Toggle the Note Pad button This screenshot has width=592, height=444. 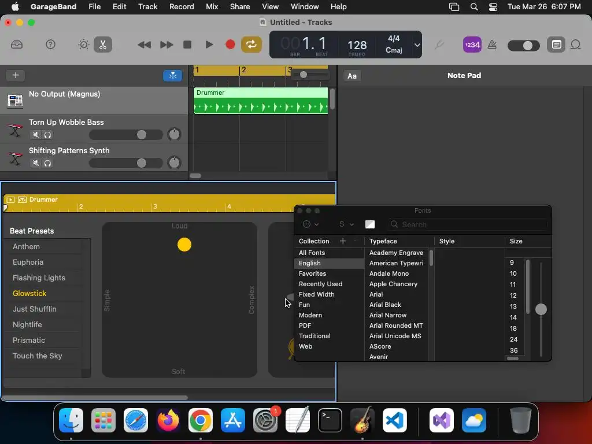(x=556, y=45)
